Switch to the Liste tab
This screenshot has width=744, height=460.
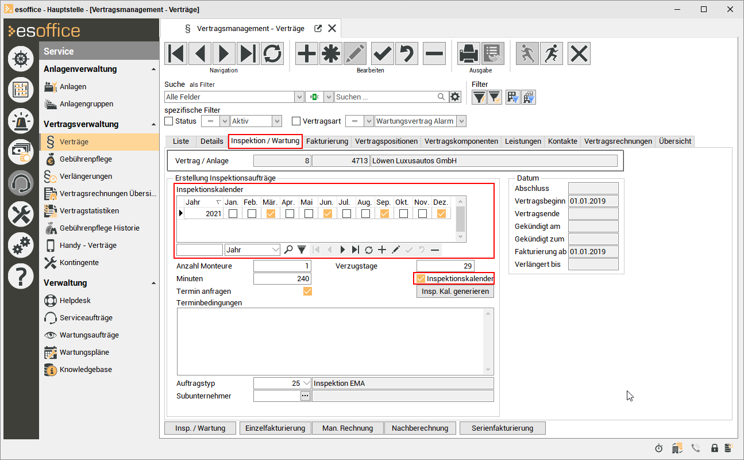[x=180, y=141]
